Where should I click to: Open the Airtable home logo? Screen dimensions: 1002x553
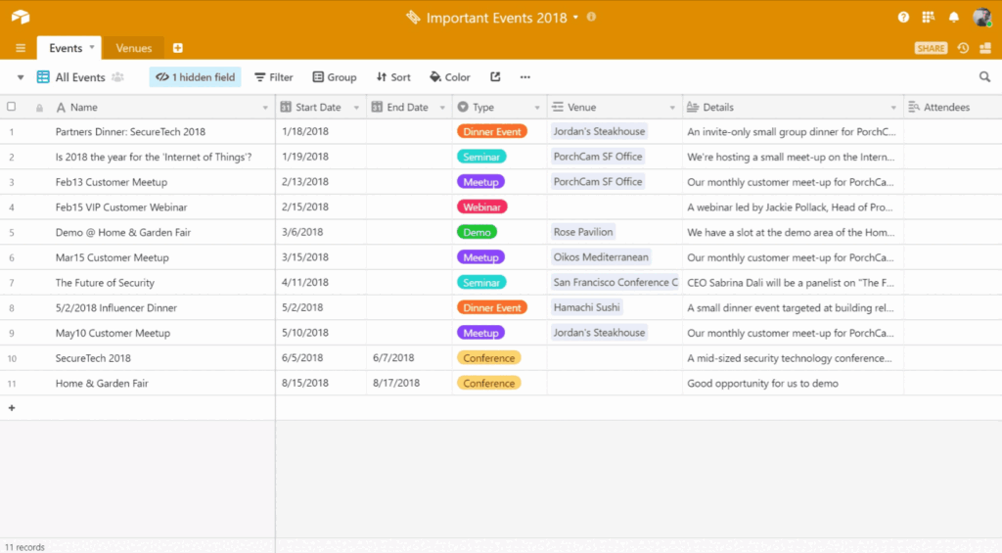[x=21, y=18]
